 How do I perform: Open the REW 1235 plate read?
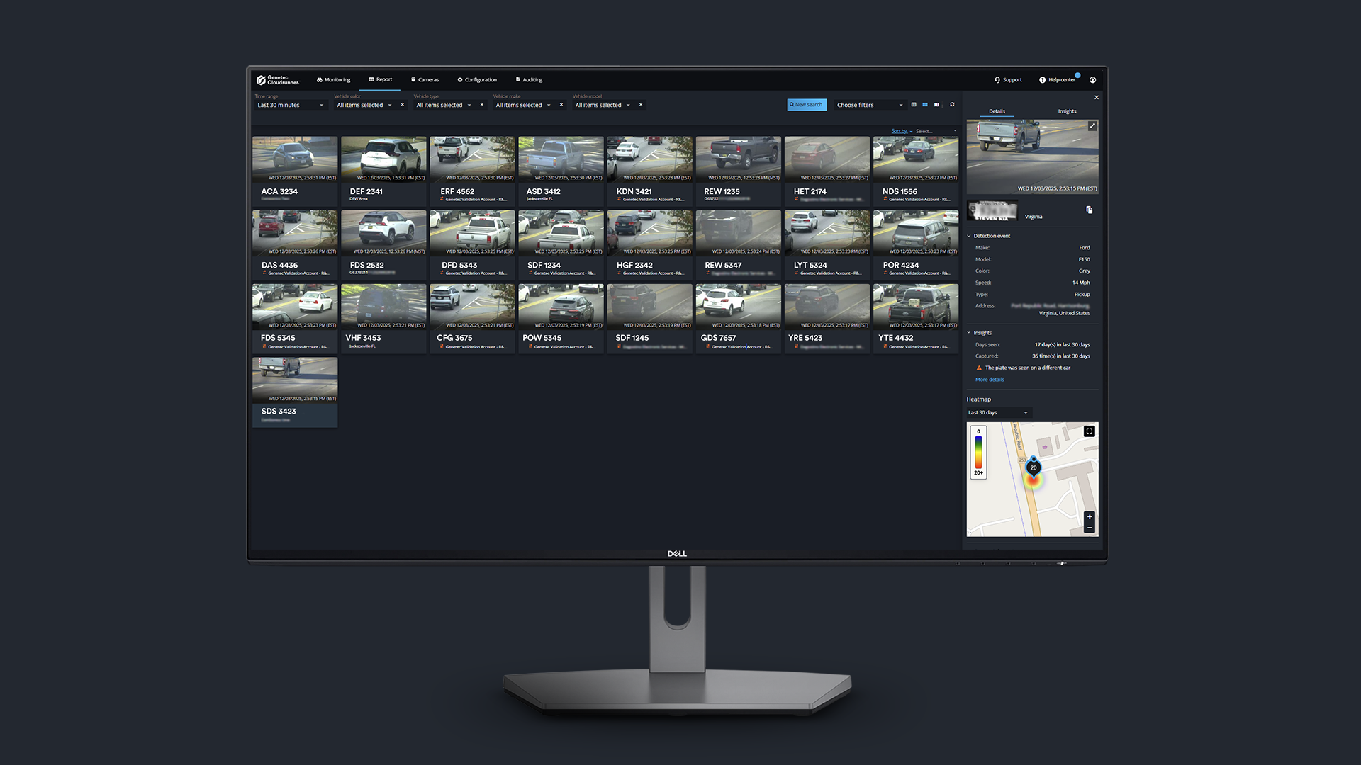click(739, 171)
